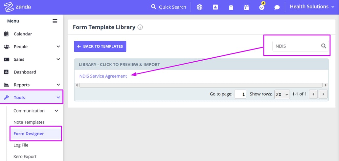The height and width of the screenshot is (161, 339).
Task: Click the horizontal scrollbar in library list
Action: pos(201,85)
